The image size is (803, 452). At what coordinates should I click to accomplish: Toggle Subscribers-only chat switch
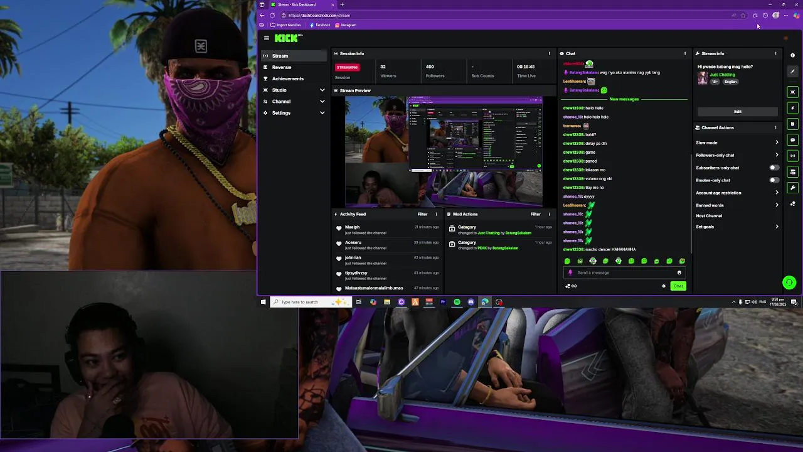click(774, 168)
